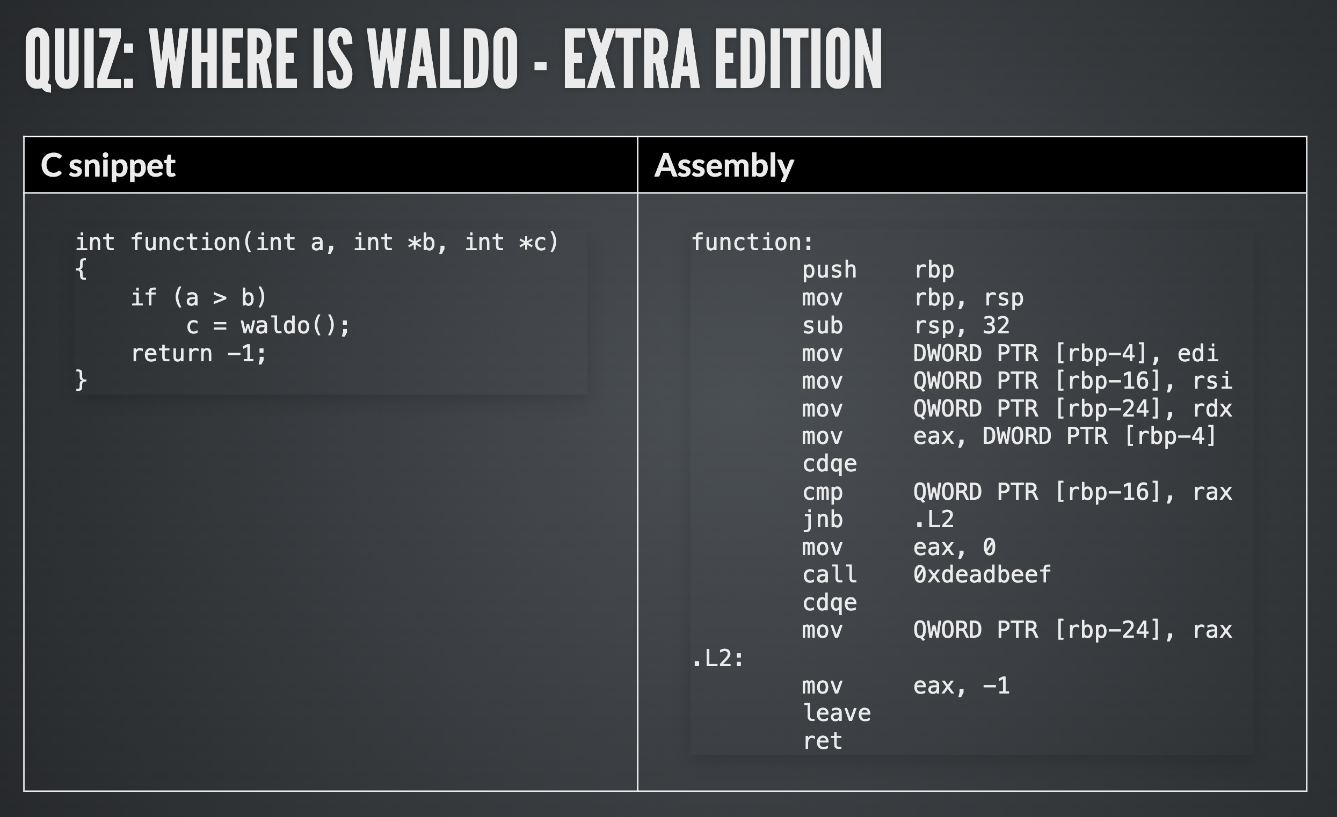Click the C function signature line
1337x817 pixels.
click(317, 243)
